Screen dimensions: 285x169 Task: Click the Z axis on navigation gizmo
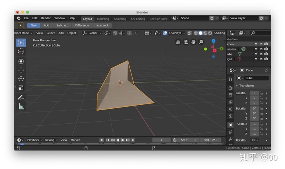click(x=213, y=41)
